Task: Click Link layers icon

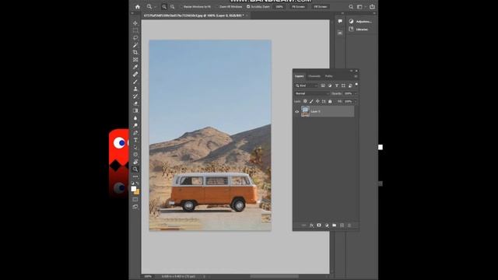Action: point(303,225)
